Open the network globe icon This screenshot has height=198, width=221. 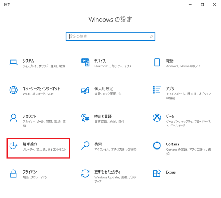click(14, 90)
